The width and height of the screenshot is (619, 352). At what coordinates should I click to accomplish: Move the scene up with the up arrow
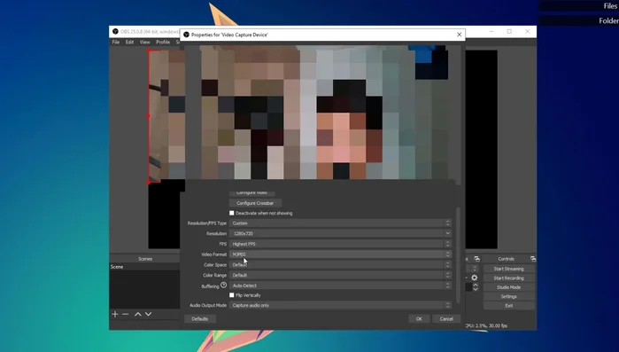click(x=138, y=314)
